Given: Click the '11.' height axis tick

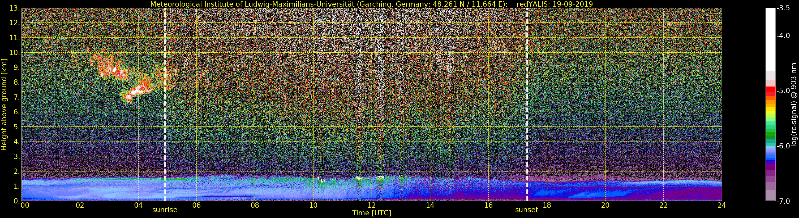Looking at the screenshot, I should coord(15,38).
